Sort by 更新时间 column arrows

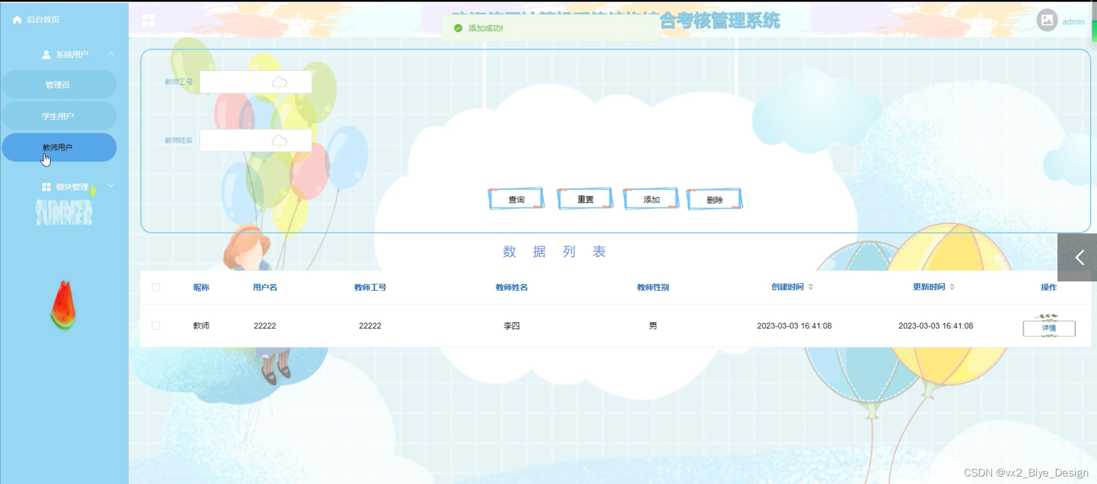click(x=952, y=287)
